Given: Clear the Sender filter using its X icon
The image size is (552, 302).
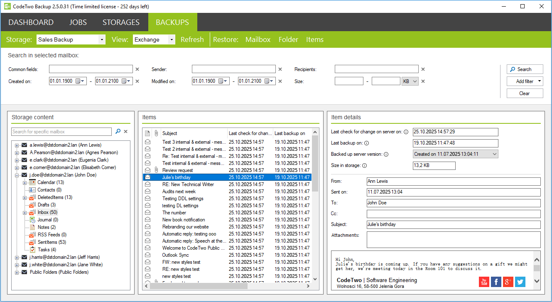Looking at the screenshot, I should tap(281, 69).
